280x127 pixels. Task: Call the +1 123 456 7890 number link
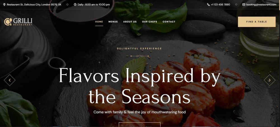click(220, 5)
